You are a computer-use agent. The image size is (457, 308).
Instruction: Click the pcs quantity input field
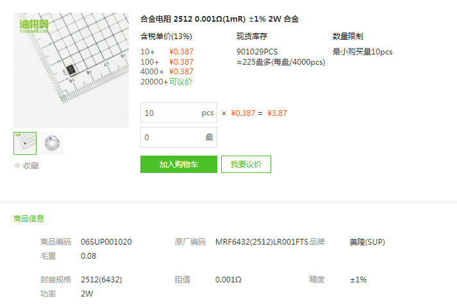[x=179, y=113]
